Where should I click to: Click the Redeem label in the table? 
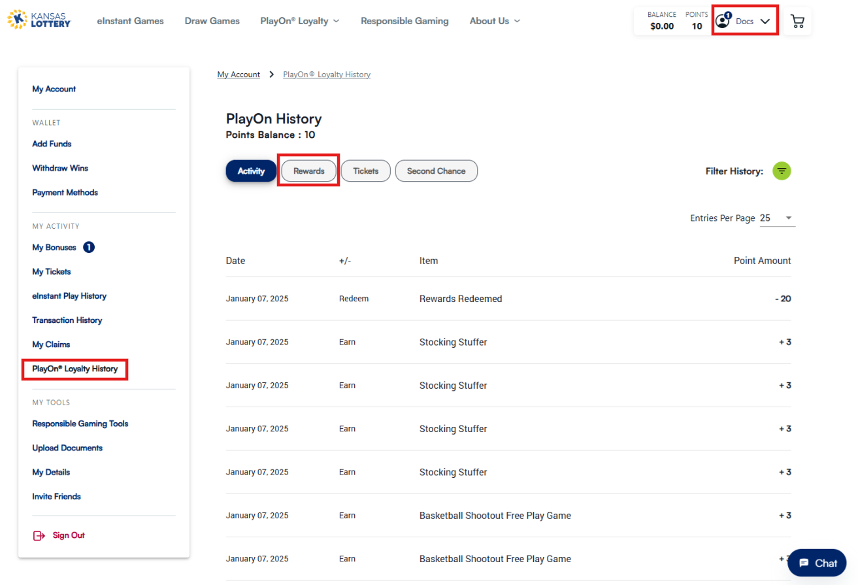click(354, 299)
